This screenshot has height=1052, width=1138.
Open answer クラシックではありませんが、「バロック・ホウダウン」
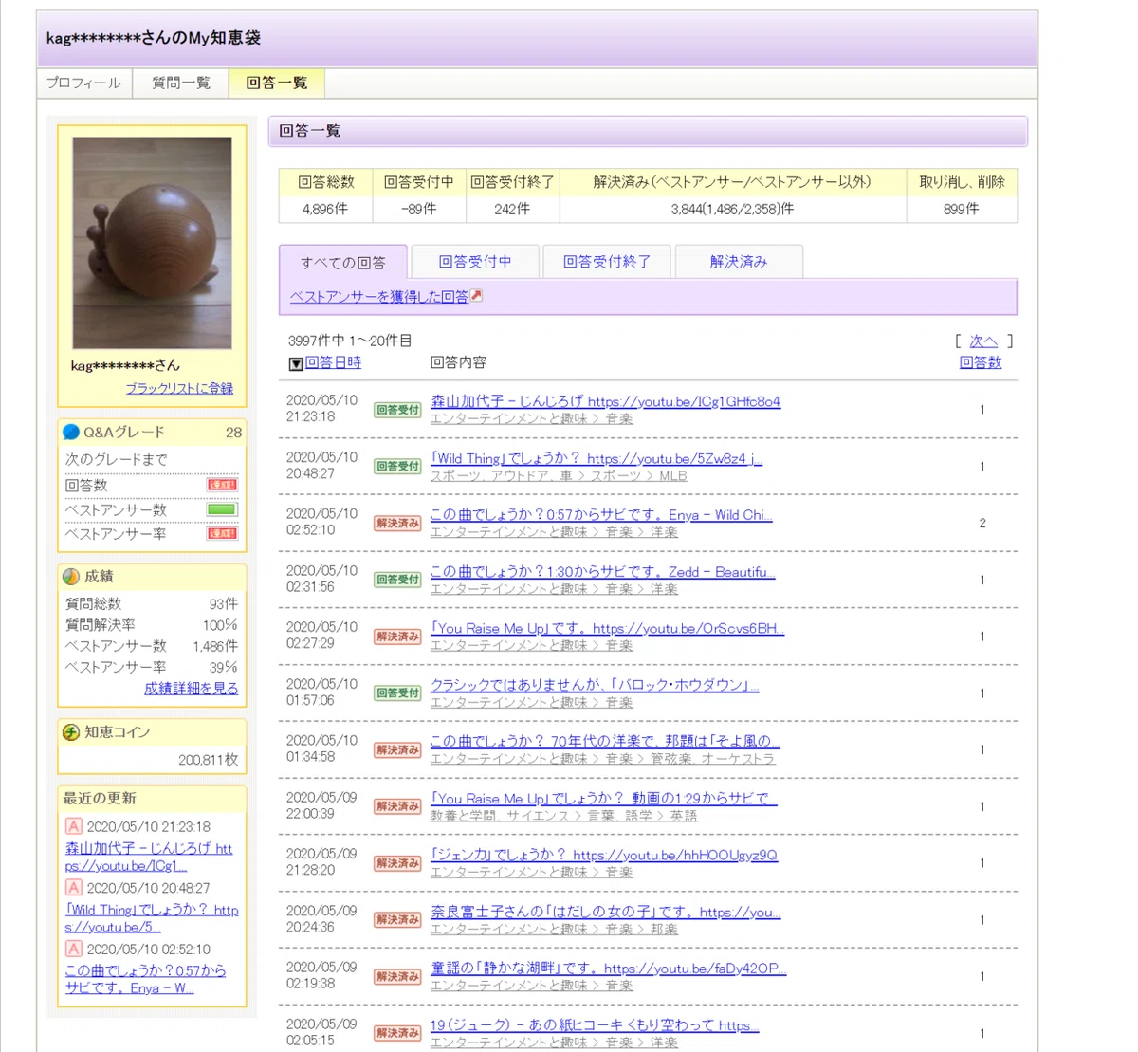595,685
